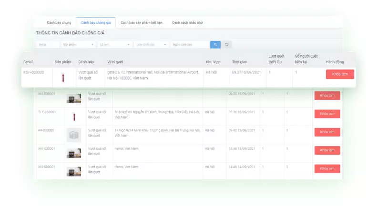The width and height of the screenshot is (368, 207).
Task: Open the Sản phẩm filter dropdown
Action: [78, 45]
